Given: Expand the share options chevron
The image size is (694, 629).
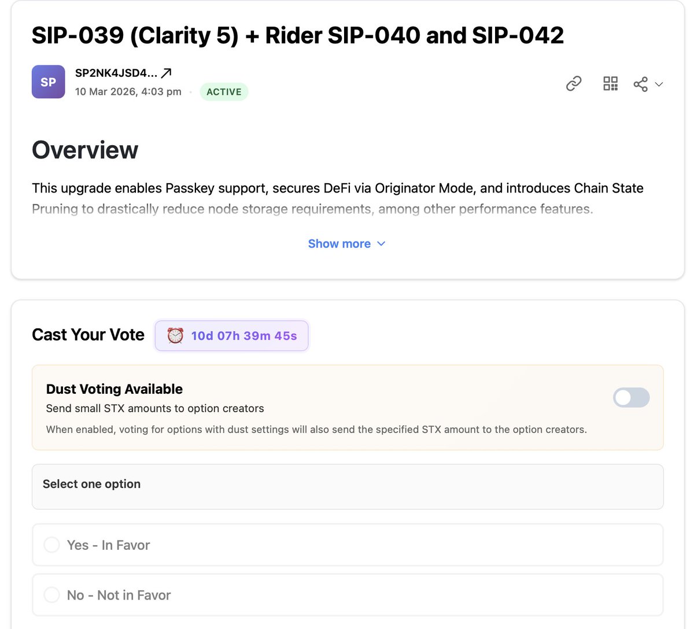Looking at the screenshot, I should (x=659, y=84).
